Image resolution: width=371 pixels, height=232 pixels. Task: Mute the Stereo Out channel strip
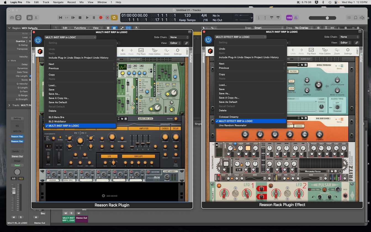click(36, 217)
